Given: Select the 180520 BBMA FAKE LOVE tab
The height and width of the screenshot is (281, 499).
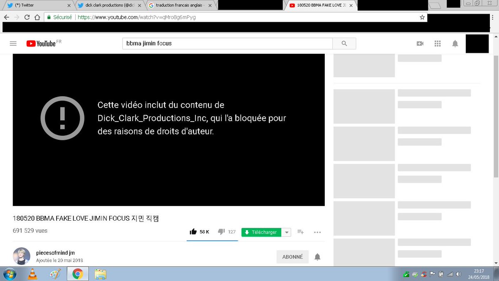Looking at the screenshot, I should point(321,5).
